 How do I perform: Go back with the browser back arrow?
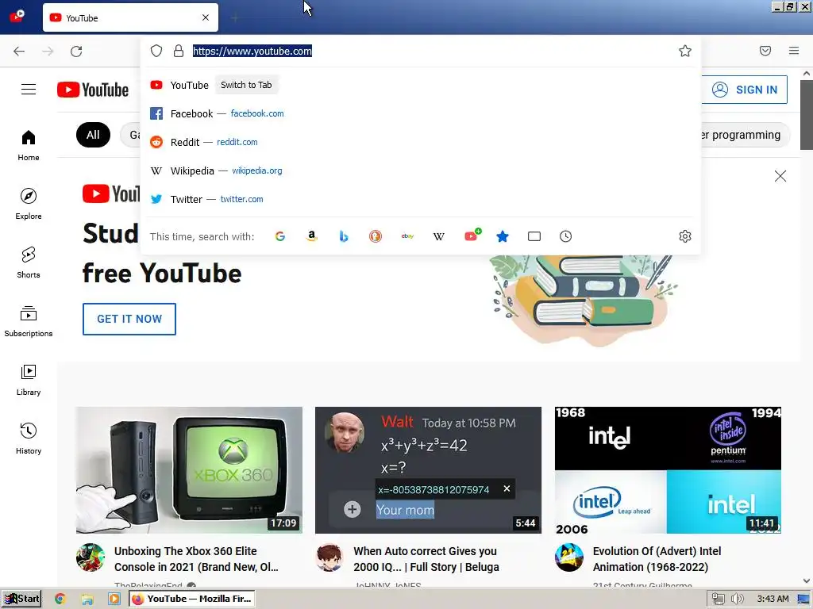coord(19,51)
